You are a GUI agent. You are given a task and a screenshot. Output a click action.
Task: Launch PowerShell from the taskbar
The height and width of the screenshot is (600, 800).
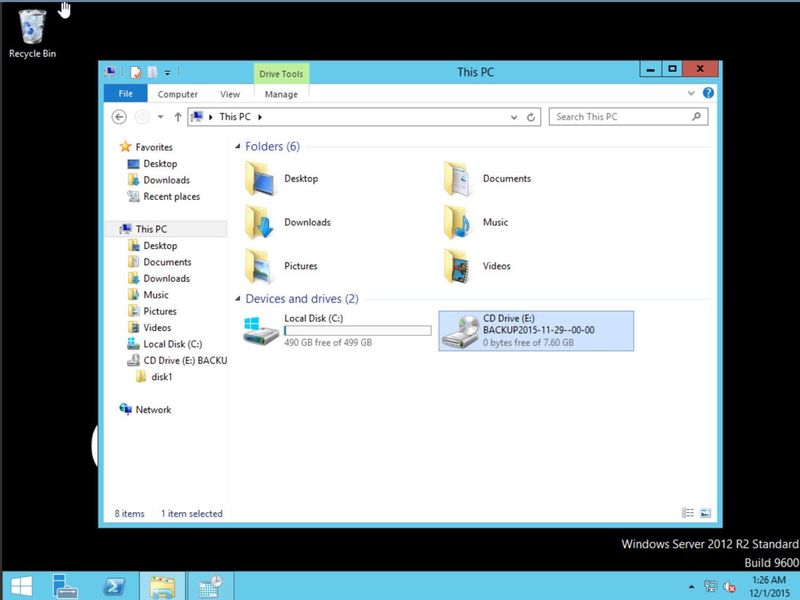pyautogui.click(x=114, y=586)
